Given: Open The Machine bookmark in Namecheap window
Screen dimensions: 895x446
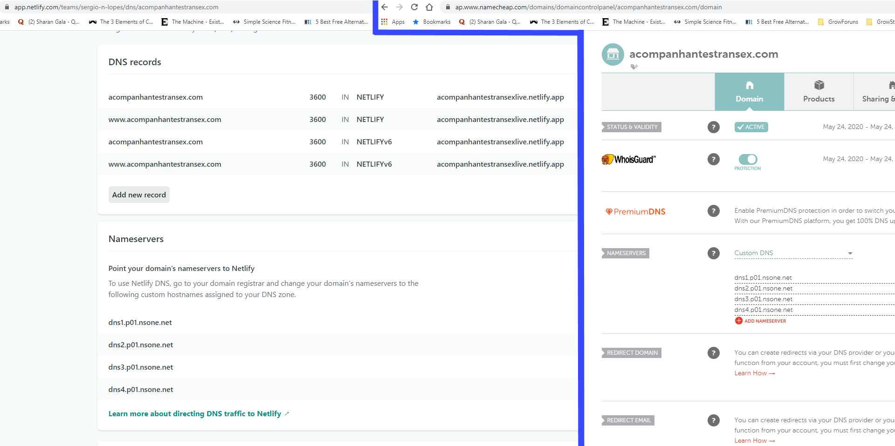Looking at the screenshot, I should (x=634, y=22).
